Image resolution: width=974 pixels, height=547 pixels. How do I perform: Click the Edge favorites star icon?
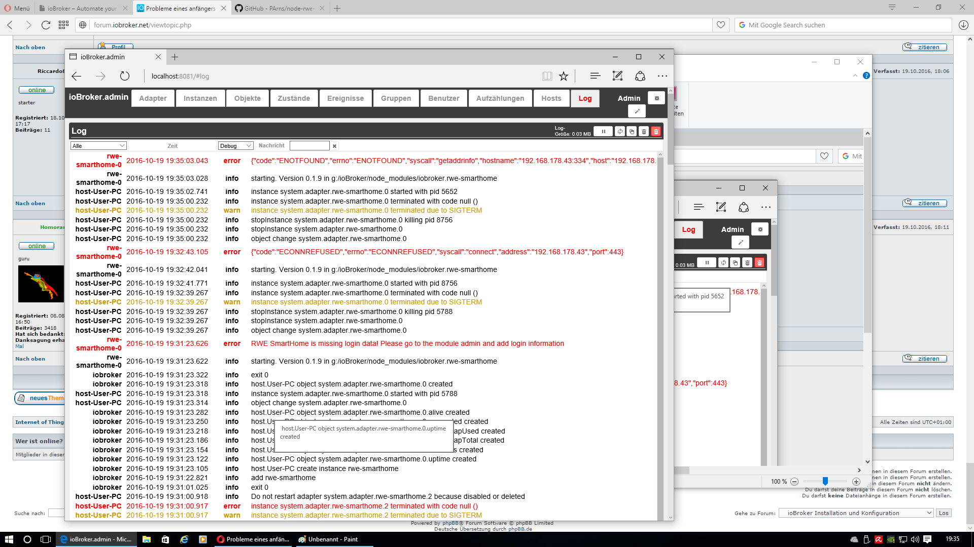[564, 76]
